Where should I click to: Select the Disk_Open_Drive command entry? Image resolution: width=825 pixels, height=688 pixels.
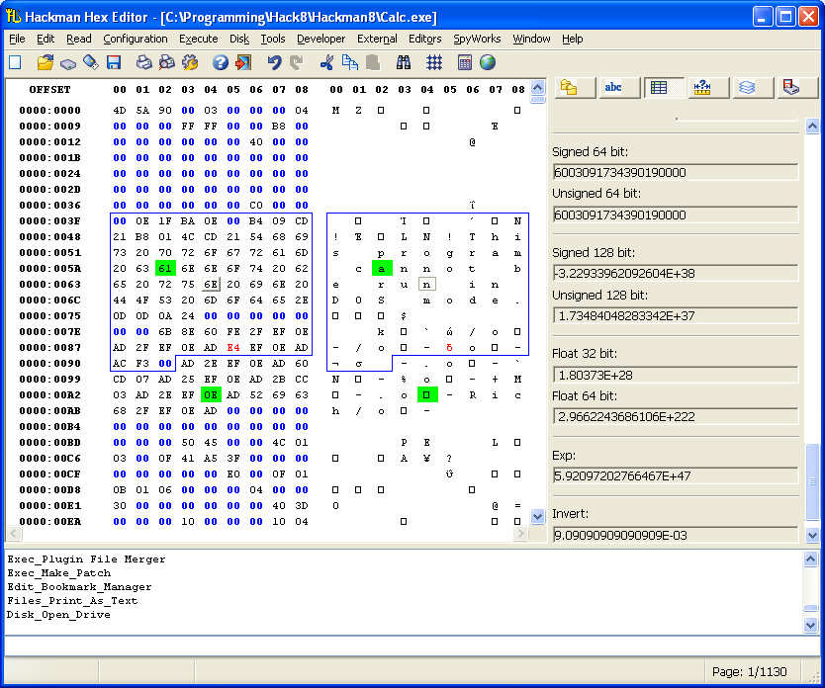tap(58, 615)
